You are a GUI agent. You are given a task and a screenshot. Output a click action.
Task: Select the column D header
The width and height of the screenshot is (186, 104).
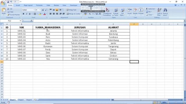tap(80, 24)
